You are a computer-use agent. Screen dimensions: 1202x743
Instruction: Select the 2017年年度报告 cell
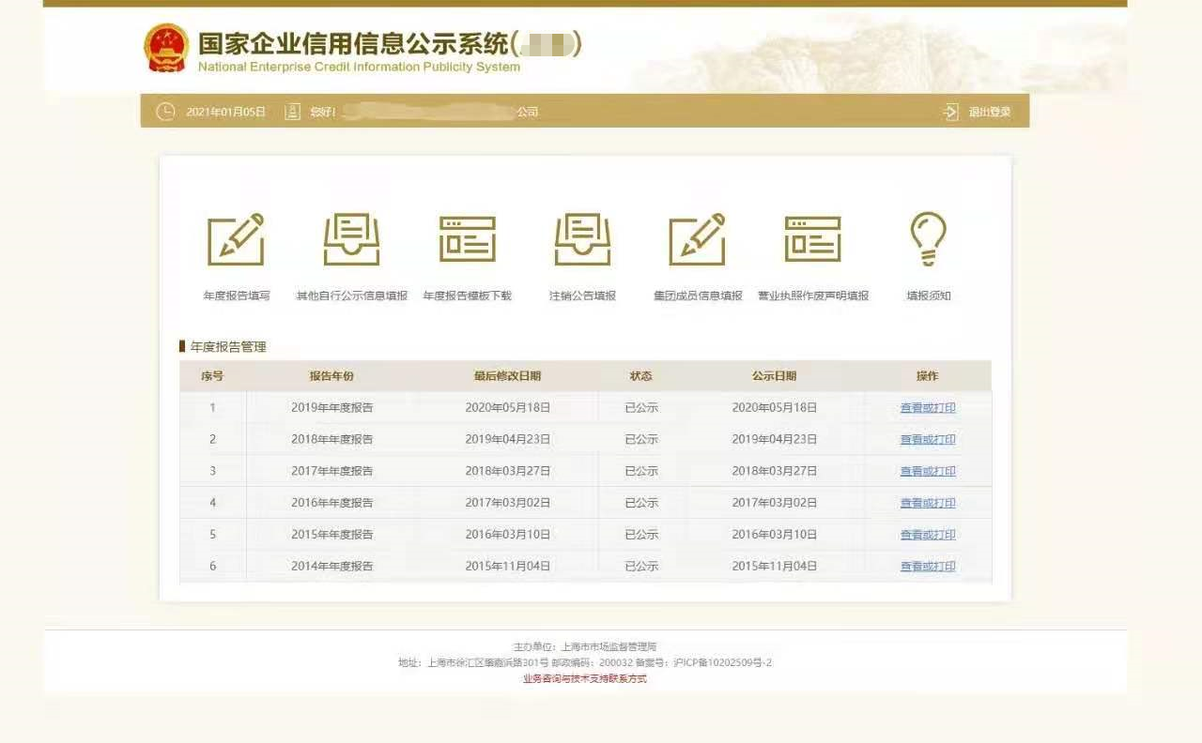point(332,472)
